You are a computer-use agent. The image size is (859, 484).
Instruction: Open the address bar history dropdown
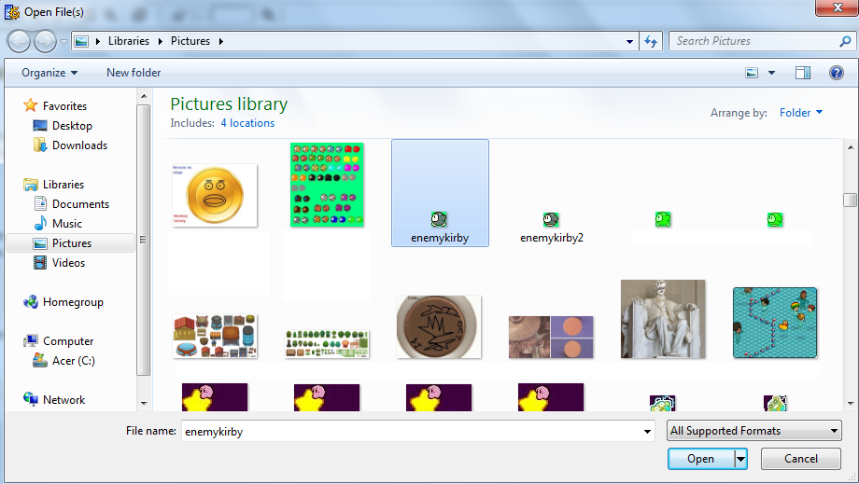point(629,41)
